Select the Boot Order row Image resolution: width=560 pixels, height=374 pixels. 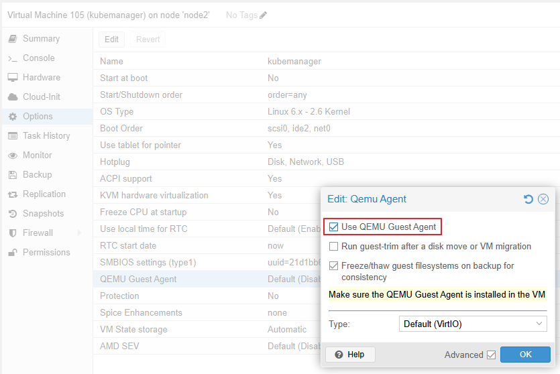(327, 128)
